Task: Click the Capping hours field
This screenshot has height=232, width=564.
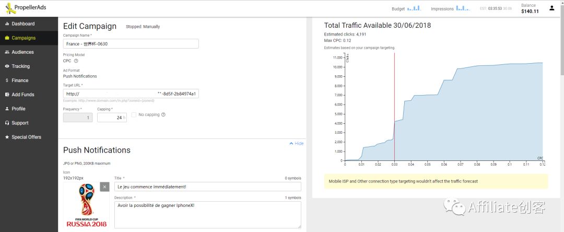Action: click(x=112, y=118)
